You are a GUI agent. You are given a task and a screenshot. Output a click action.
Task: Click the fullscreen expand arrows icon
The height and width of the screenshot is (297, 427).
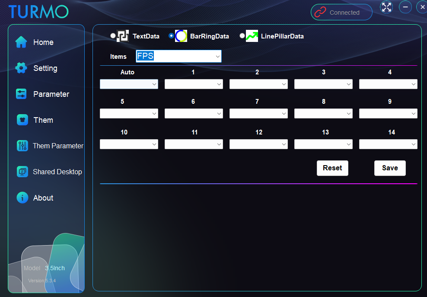click(386, 7)
